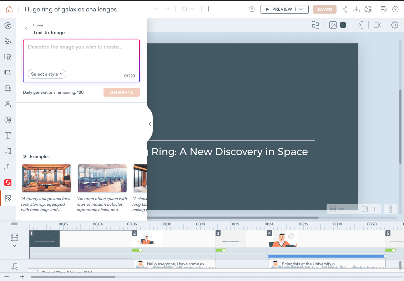
Task: Open the home dashboard icon
Action: (x=9, y=9)
